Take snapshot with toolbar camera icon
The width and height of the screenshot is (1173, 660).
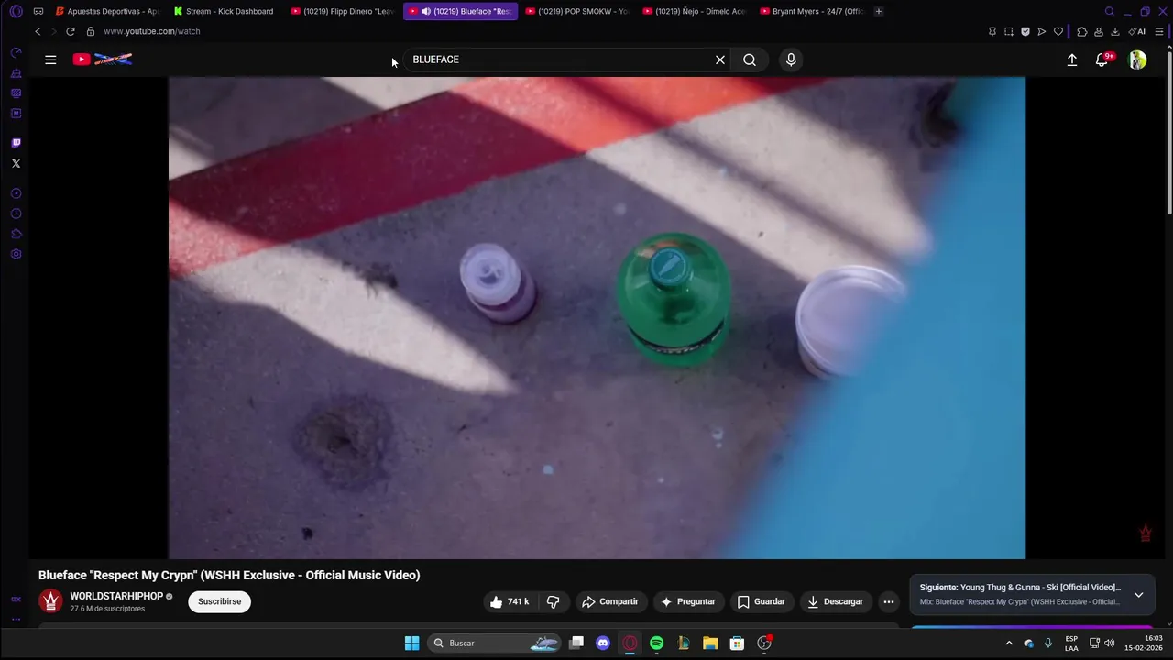(x=1008, y=31)
